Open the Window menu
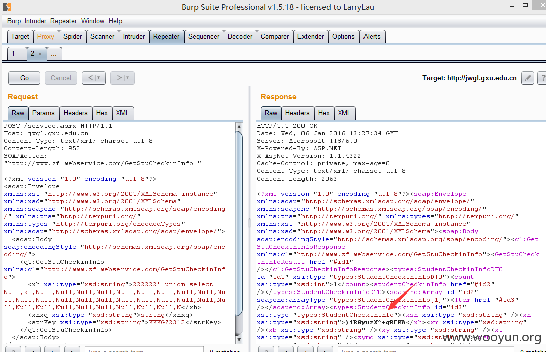This screenshot has width=546, height=352. [x=93, y=21]
